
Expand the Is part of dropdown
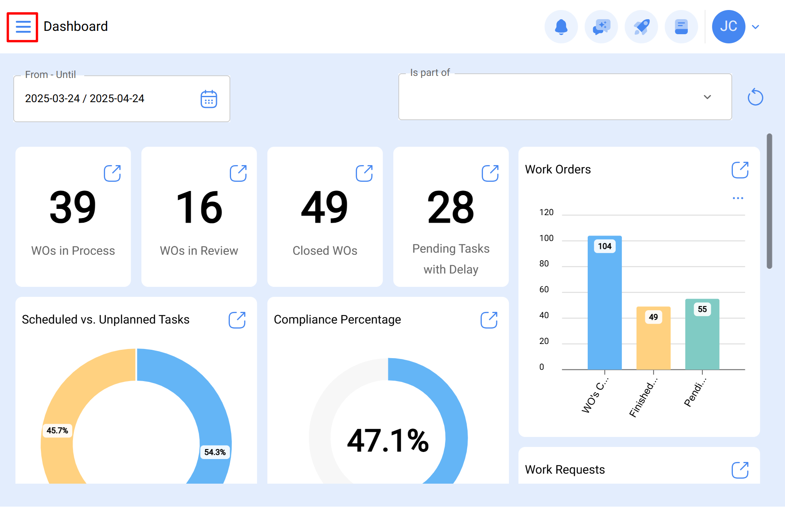click(707, 97)
